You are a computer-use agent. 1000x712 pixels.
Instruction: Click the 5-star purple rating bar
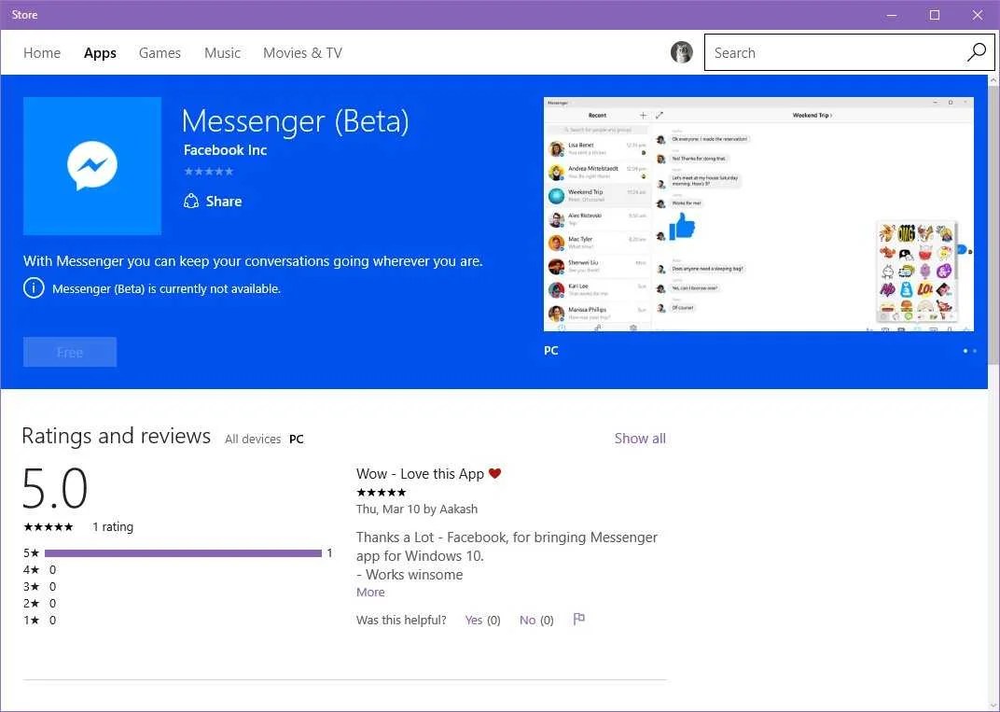(183, 553)
